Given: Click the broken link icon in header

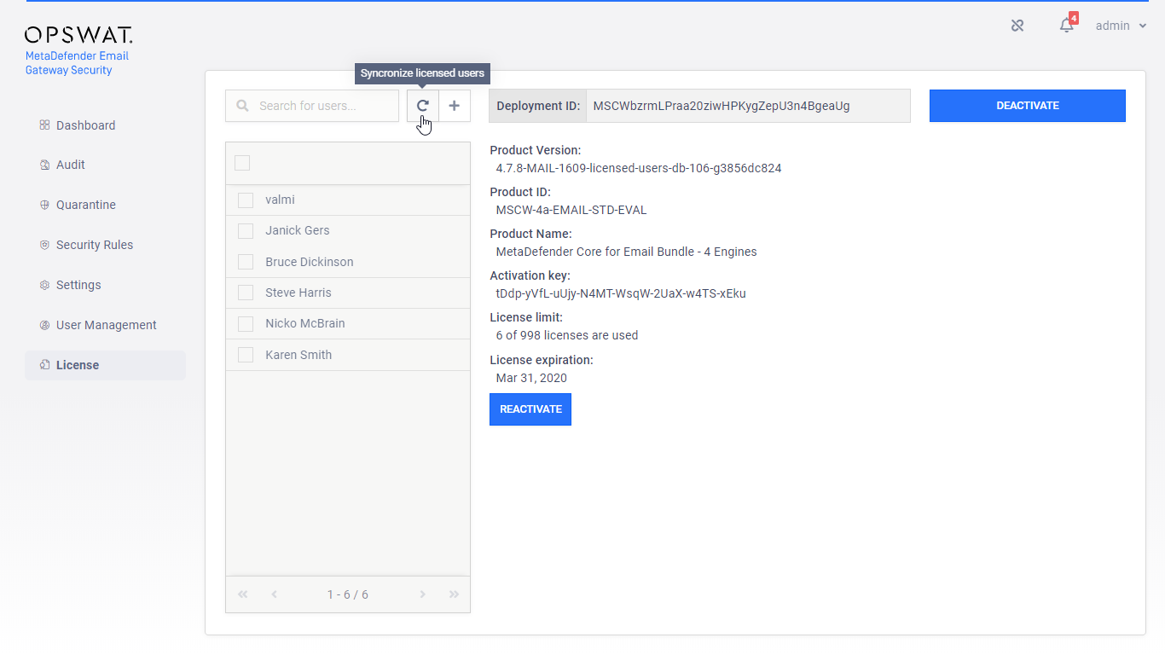Looking at the screenshot, I should [x=1017, y=26].
